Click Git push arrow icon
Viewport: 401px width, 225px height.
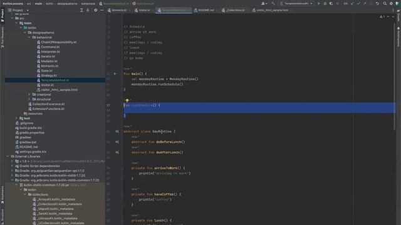pyautogui.click(x=365, y=4)
